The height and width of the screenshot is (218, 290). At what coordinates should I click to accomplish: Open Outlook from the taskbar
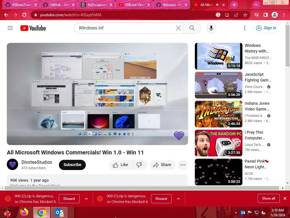point(59,212)
